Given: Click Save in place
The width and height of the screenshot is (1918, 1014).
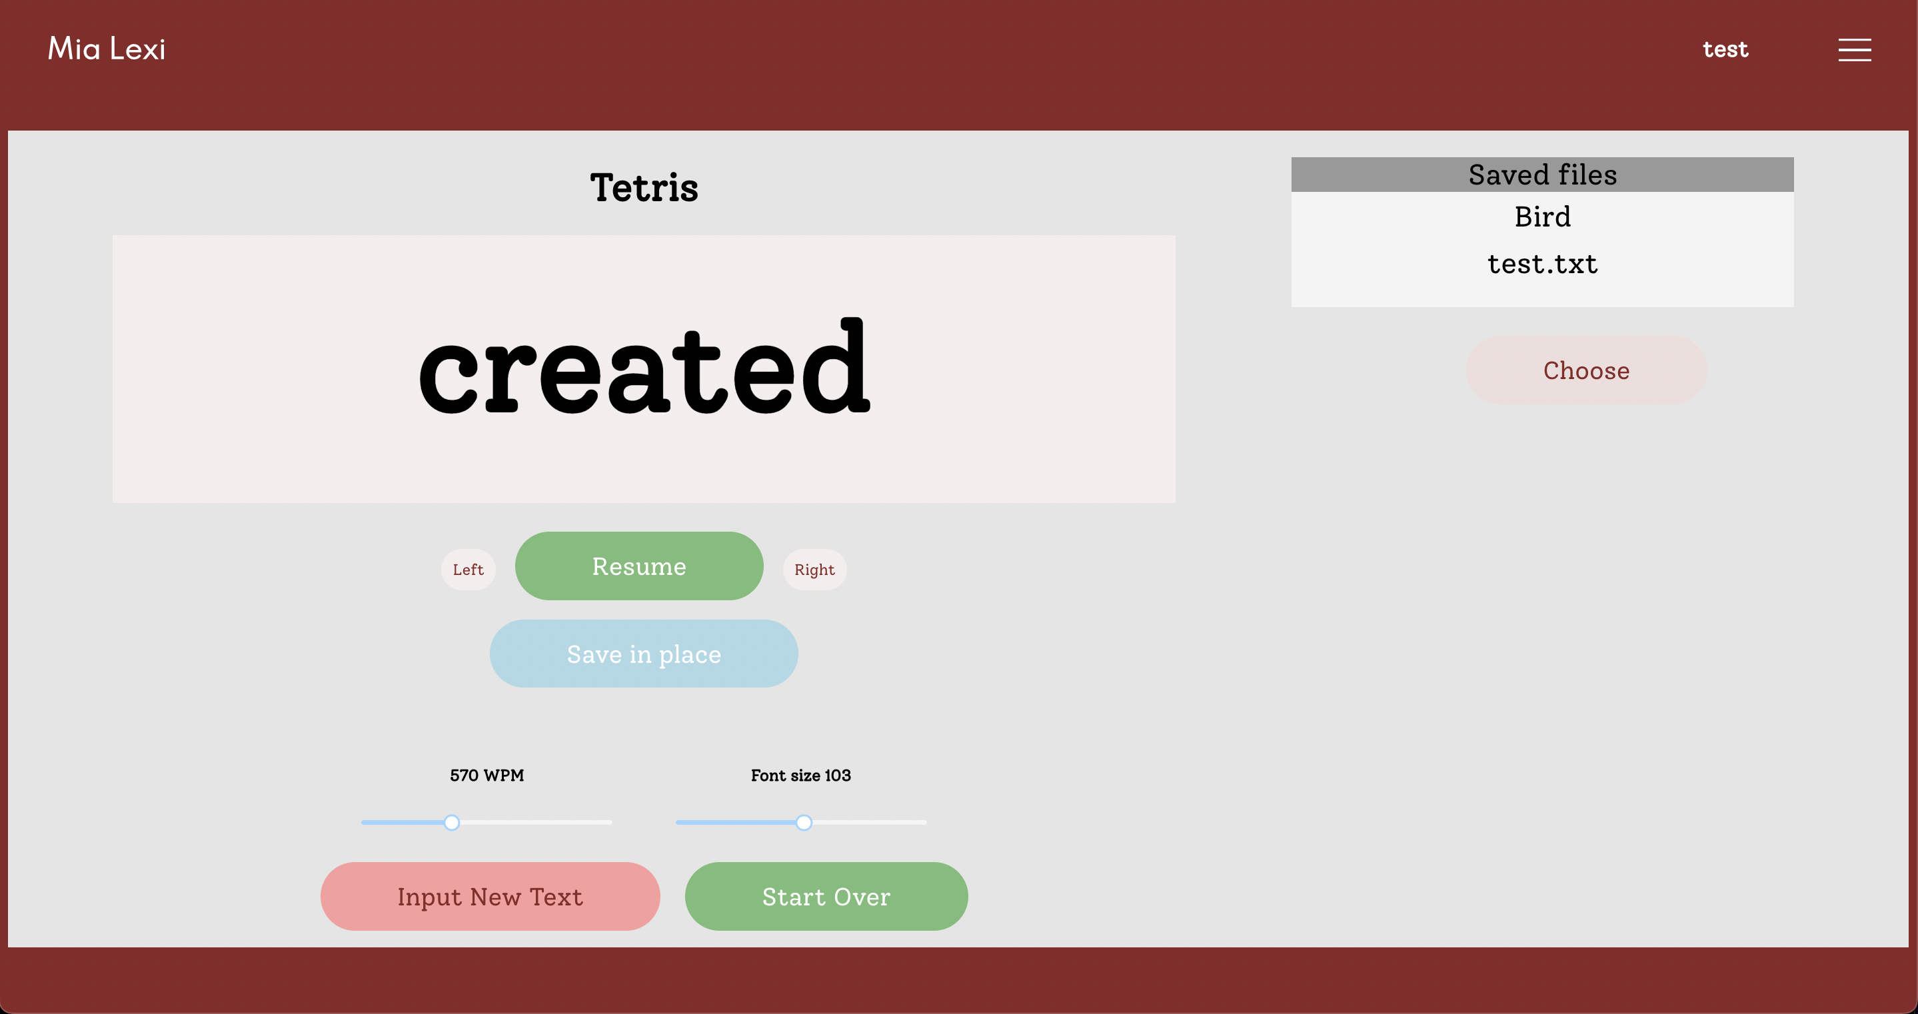Looking at the screenshot, I should (x=644, y=654).
